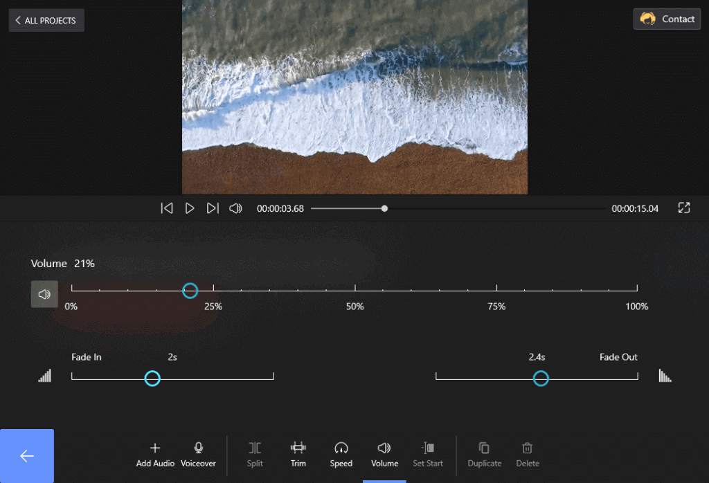
Task: Click the Fade Out slider handle
Action: point(541,379)
